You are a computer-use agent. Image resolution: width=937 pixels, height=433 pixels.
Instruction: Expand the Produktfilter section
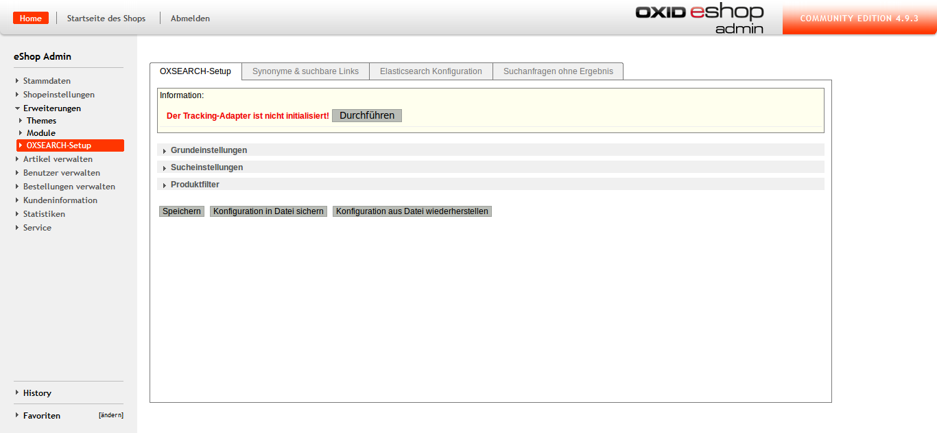tap(490, 184)
